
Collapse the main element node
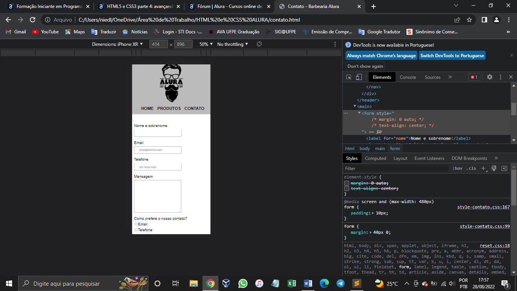pos(355,106)
